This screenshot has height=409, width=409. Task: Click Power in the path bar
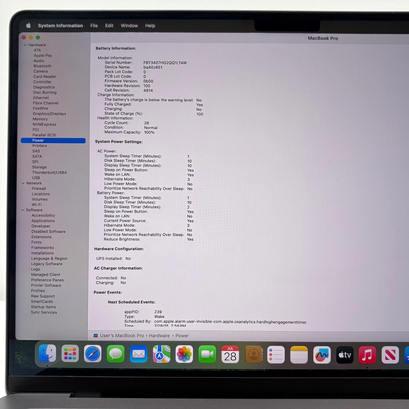pyautogui.click(x=182, y=336)
